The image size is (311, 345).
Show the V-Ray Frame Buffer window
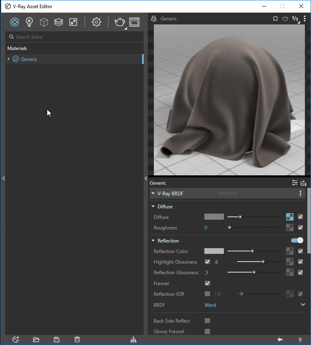click(134, 22)
